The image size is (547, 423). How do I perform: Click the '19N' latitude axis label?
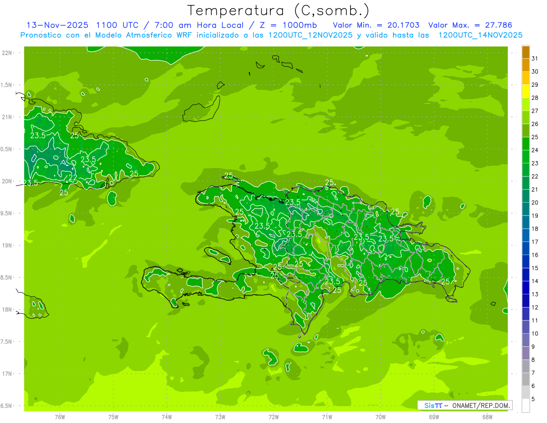coord(7,245)
